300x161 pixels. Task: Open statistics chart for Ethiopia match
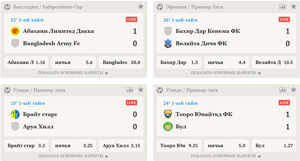pyautogui.click(x=282, y=7)
